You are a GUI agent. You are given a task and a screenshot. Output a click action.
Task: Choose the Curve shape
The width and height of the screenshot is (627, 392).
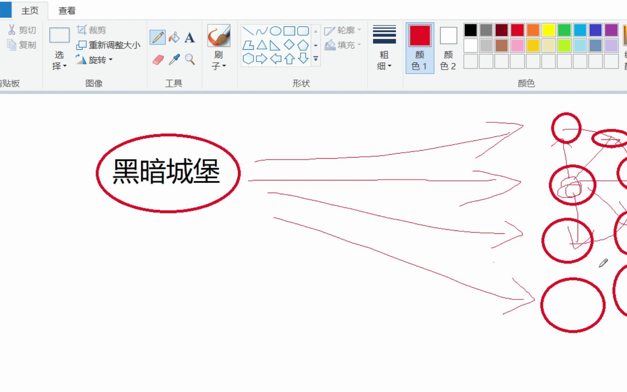(262, 31)
